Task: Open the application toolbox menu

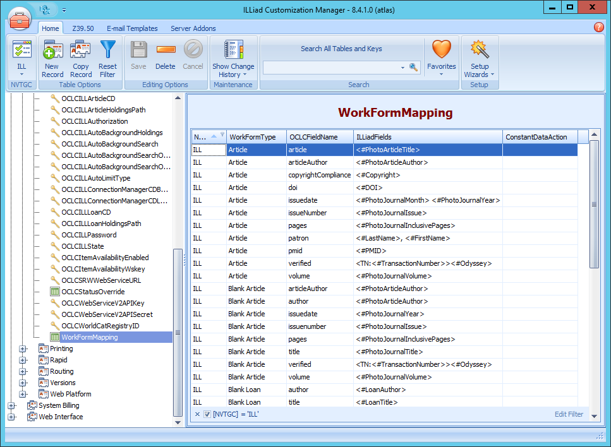Action: point(20,18)
